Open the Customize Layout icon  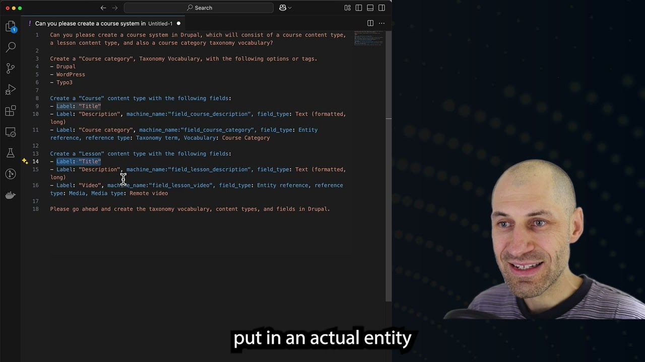(348, 8)
